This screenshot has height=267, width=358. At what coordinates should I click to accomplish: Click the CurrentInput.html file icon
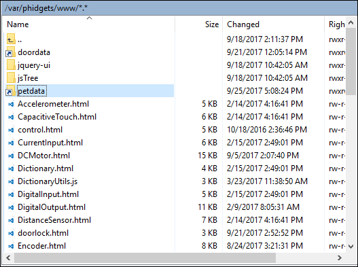(11, 143)
